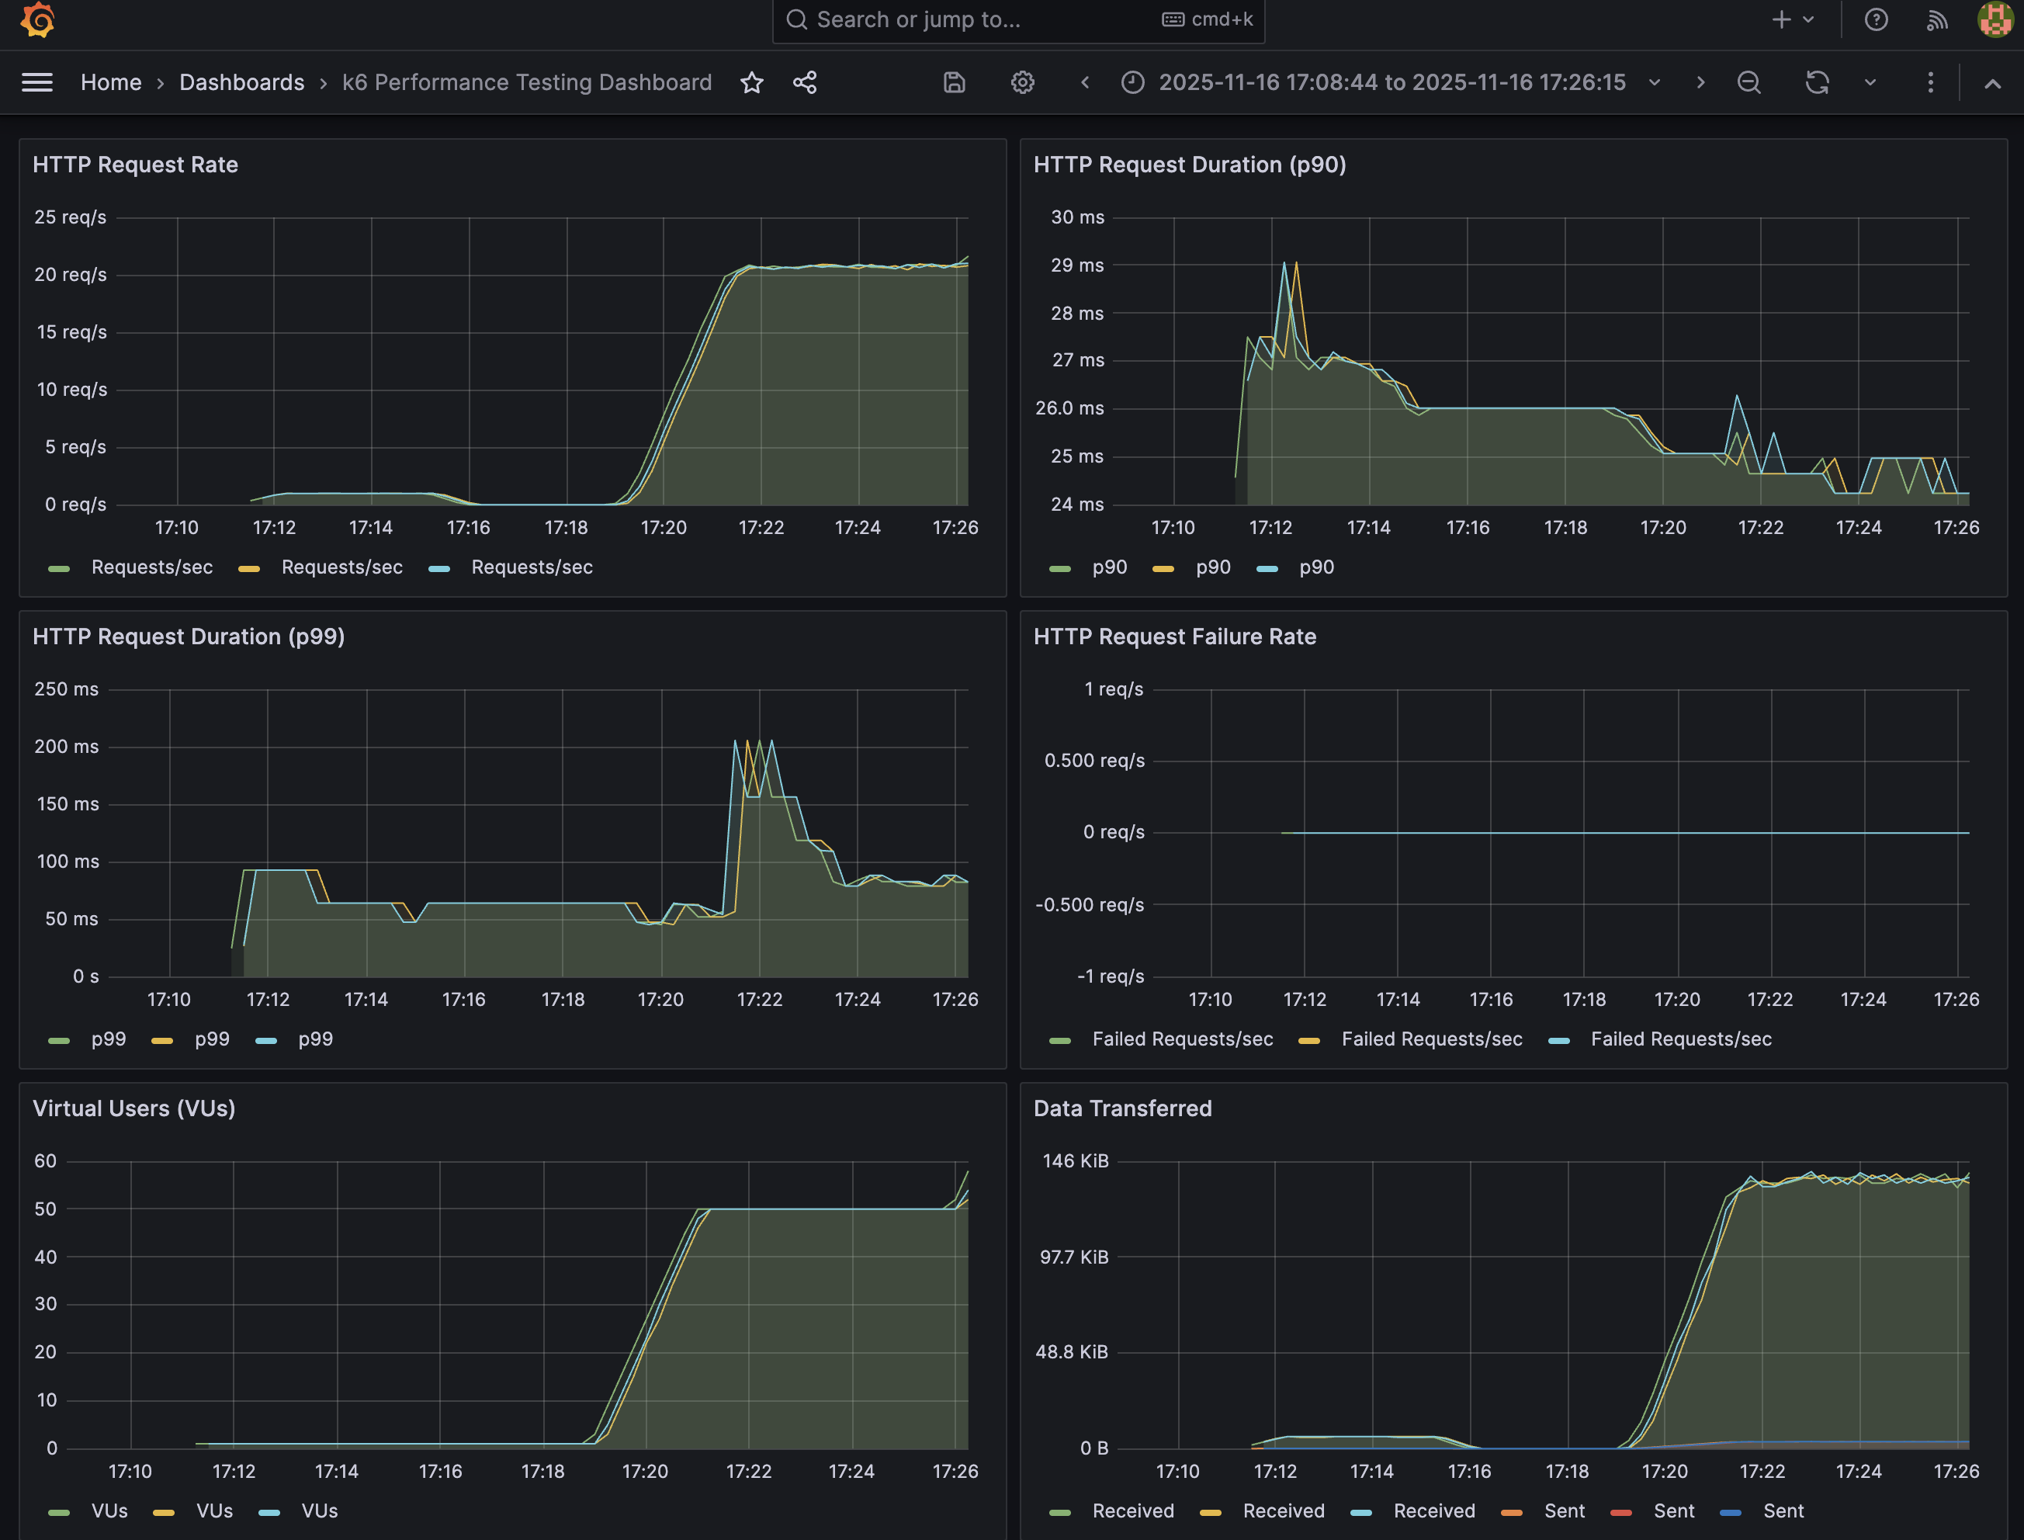
Task: Toggle green Requests/sec series in legend
Action: click(x=151, y=567)
